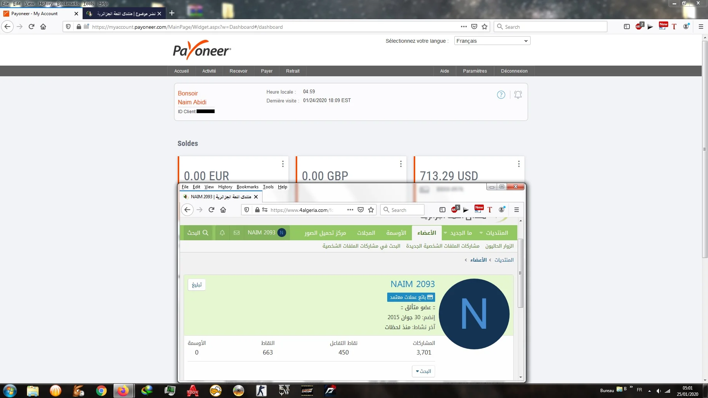This screenshot has height=398, width=708.
Task: Open forum alerts bell in the green bar
Action: (222, 233)
